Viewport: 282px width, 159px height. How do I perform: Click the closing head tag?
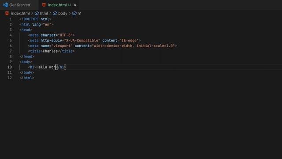(x=27, y=57)
